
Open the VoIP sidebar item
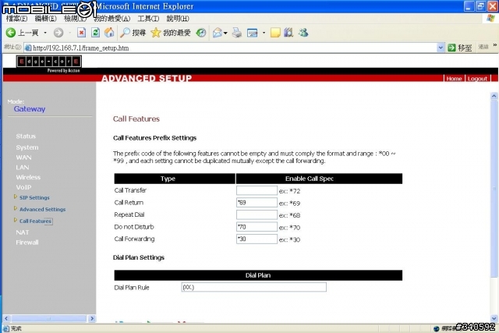[23, 187]
